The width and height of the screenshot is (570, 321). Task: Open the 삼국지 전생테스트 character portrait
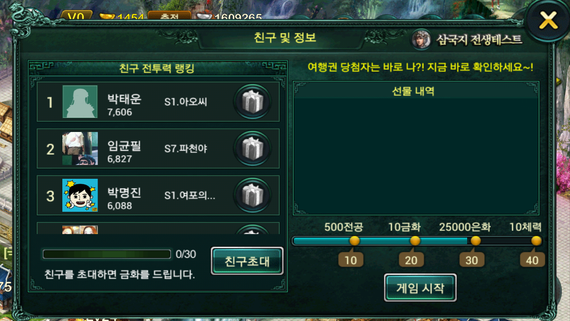(x=421, y=40)
